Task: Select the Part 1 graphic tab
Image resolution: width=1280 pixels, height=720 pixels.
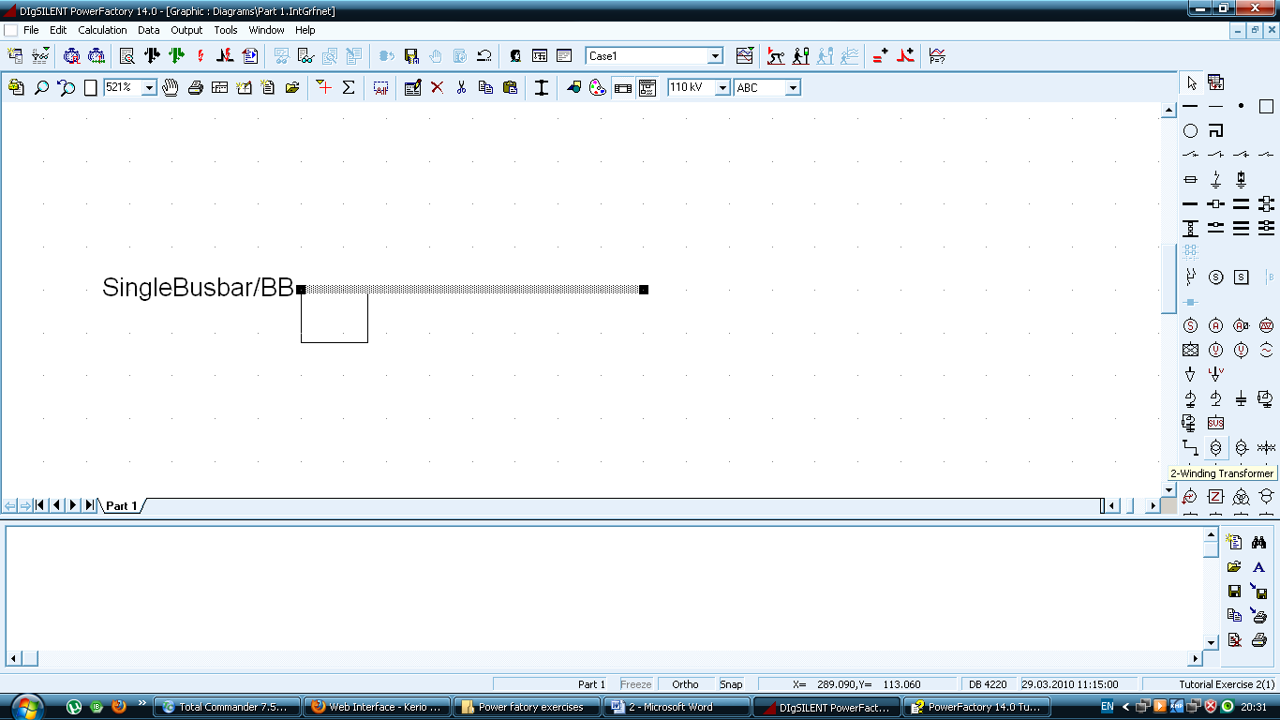Action: 122,506
